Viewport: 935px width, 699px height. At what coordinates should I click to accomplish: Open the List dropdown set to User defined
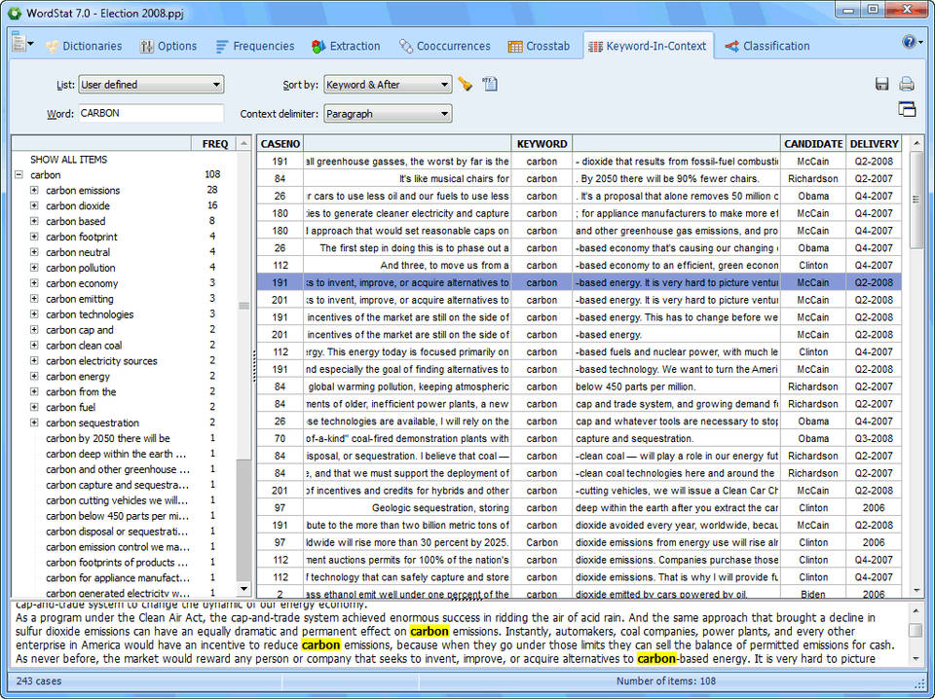pos(151,85)
